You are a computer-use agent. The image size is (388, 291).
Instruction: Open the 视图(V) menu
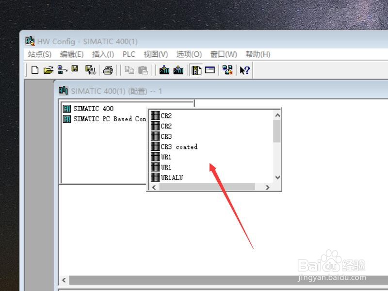coord(155,54)
